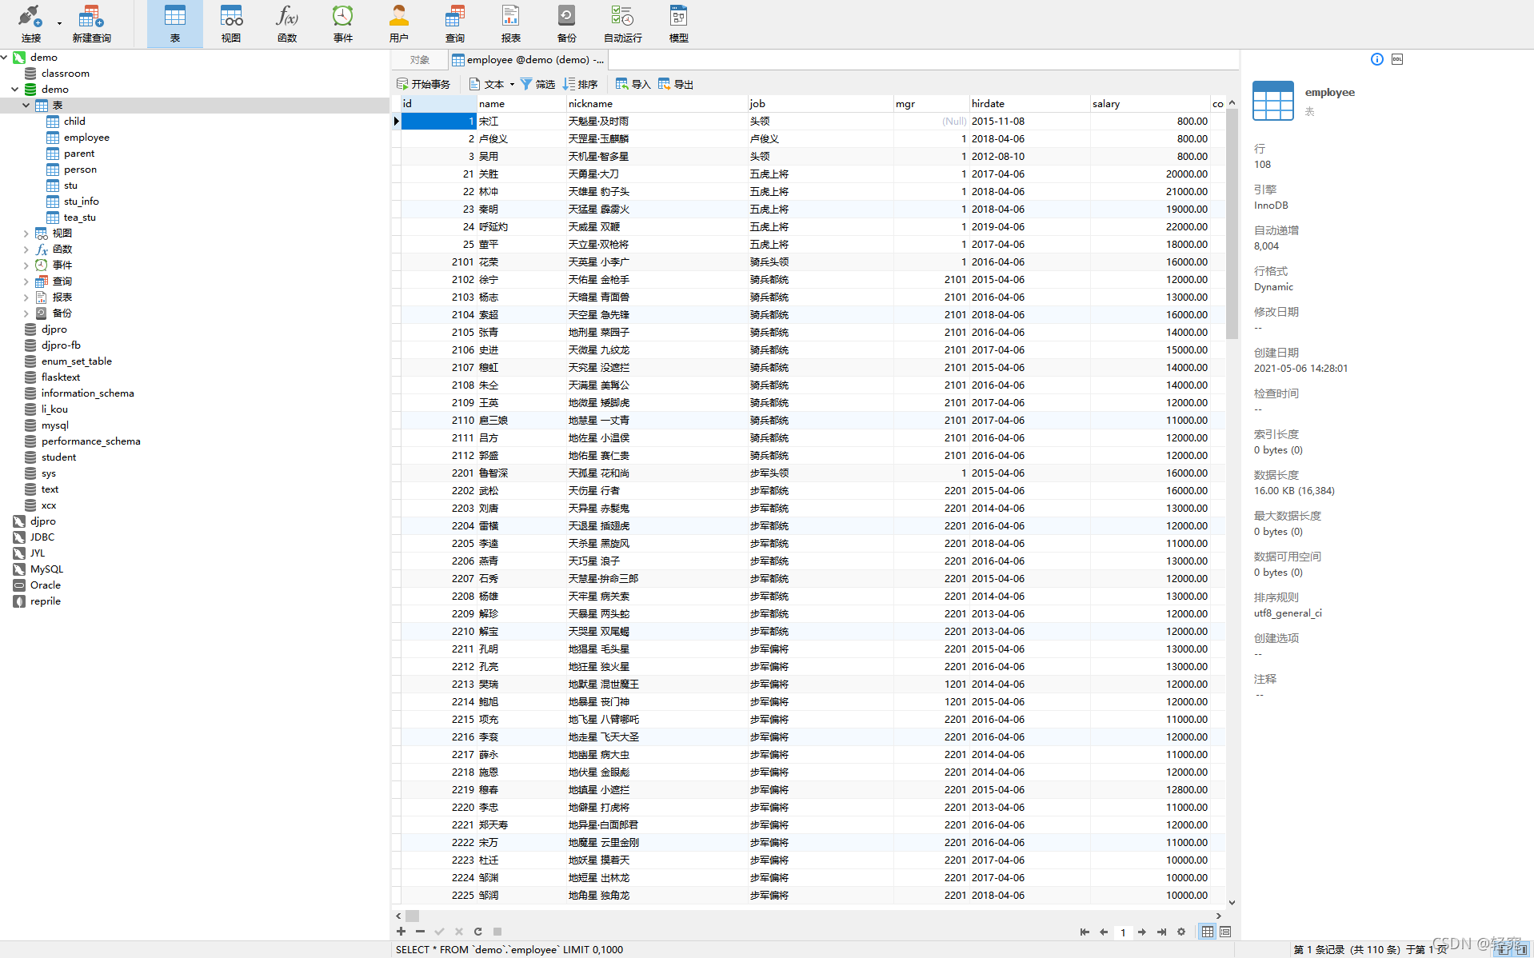Select the information_schema database
This screenshot has height=958, width=1534.
87,393
